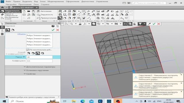Open the variables fx icon in left sidebar
Screen dimensions: 184x103
click(x=2, y=31)
